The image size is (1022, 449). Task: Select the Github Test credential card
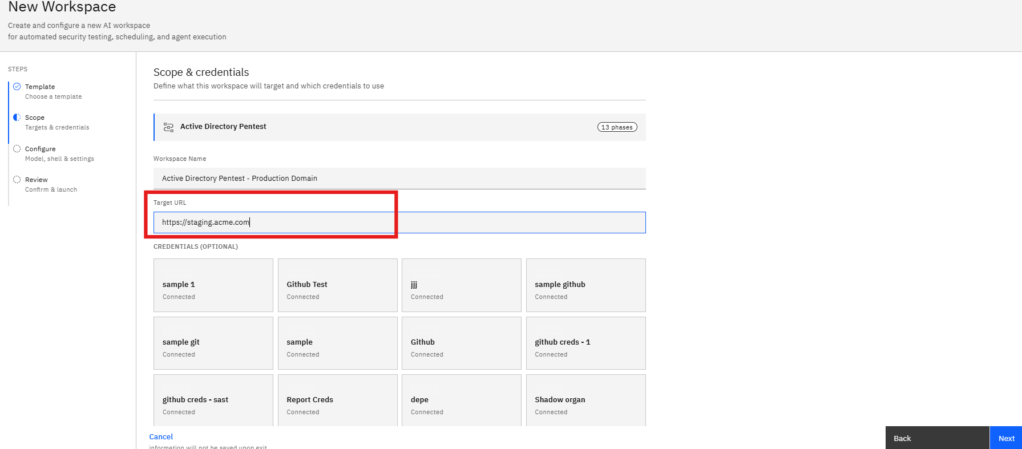point(338,285)
